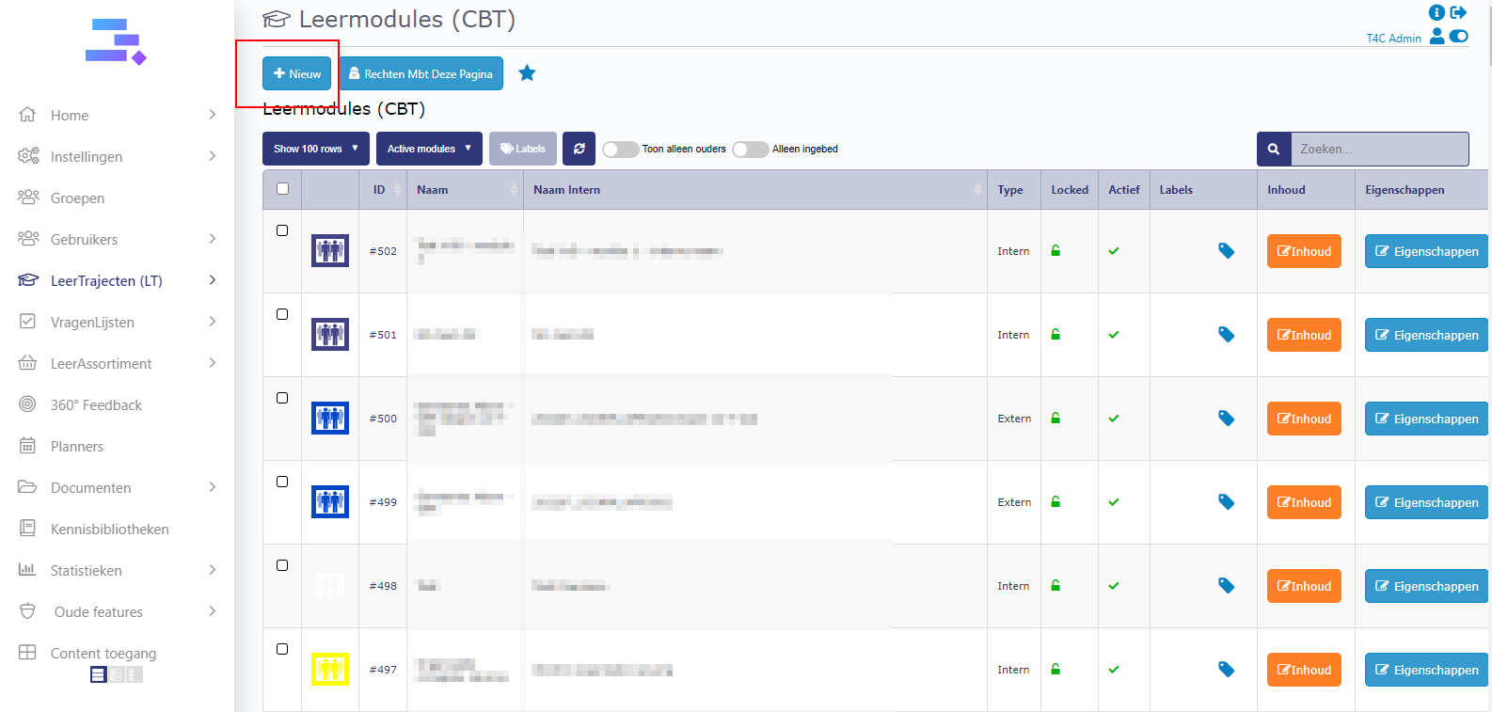Click the yellow thumbnail of module #497
Screen dimensions: 1492x712
[x=330, y=670]
